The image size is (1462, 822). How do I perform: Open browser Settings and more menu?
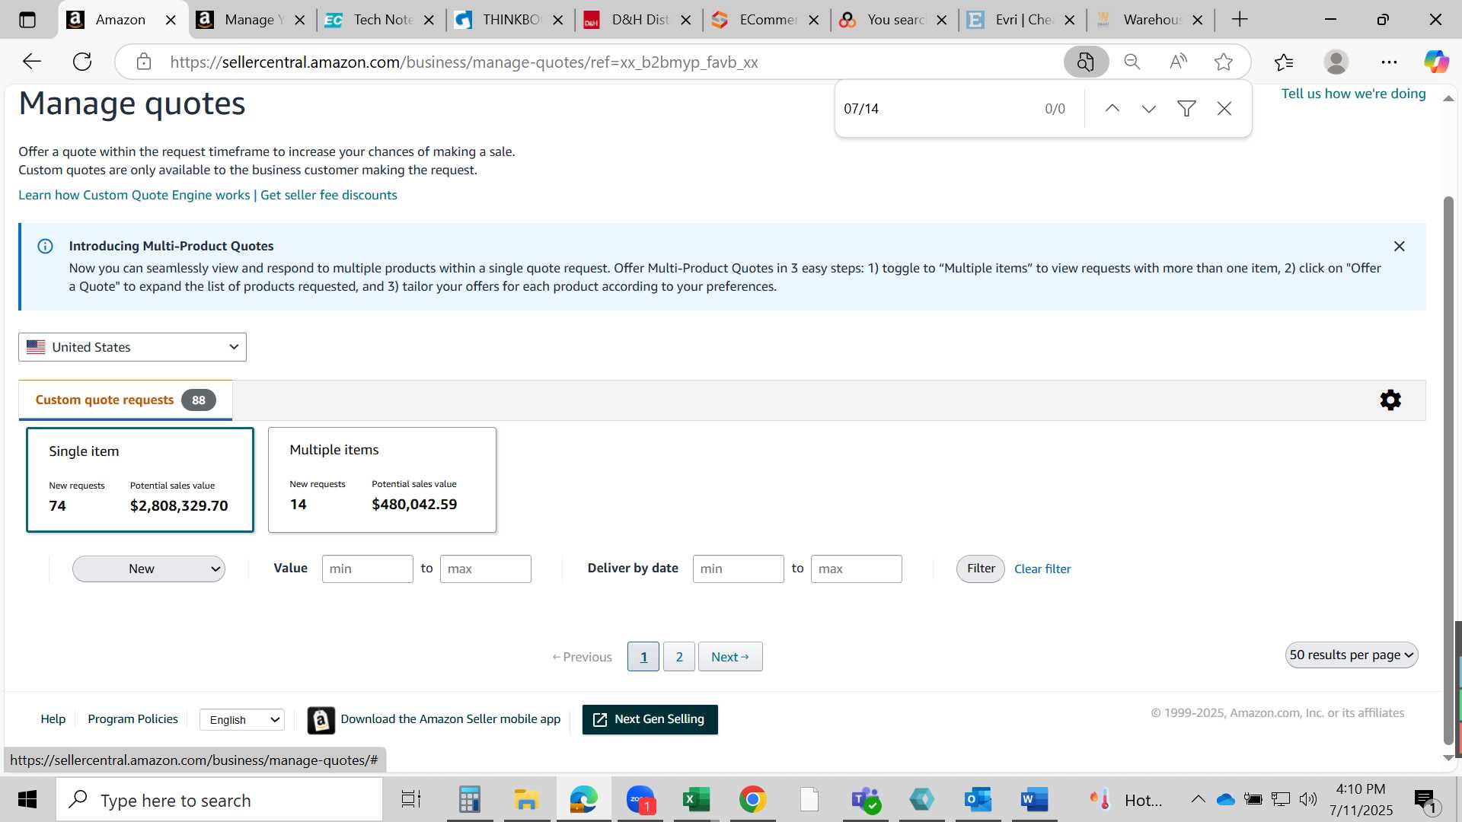(x=1389, y=62)
